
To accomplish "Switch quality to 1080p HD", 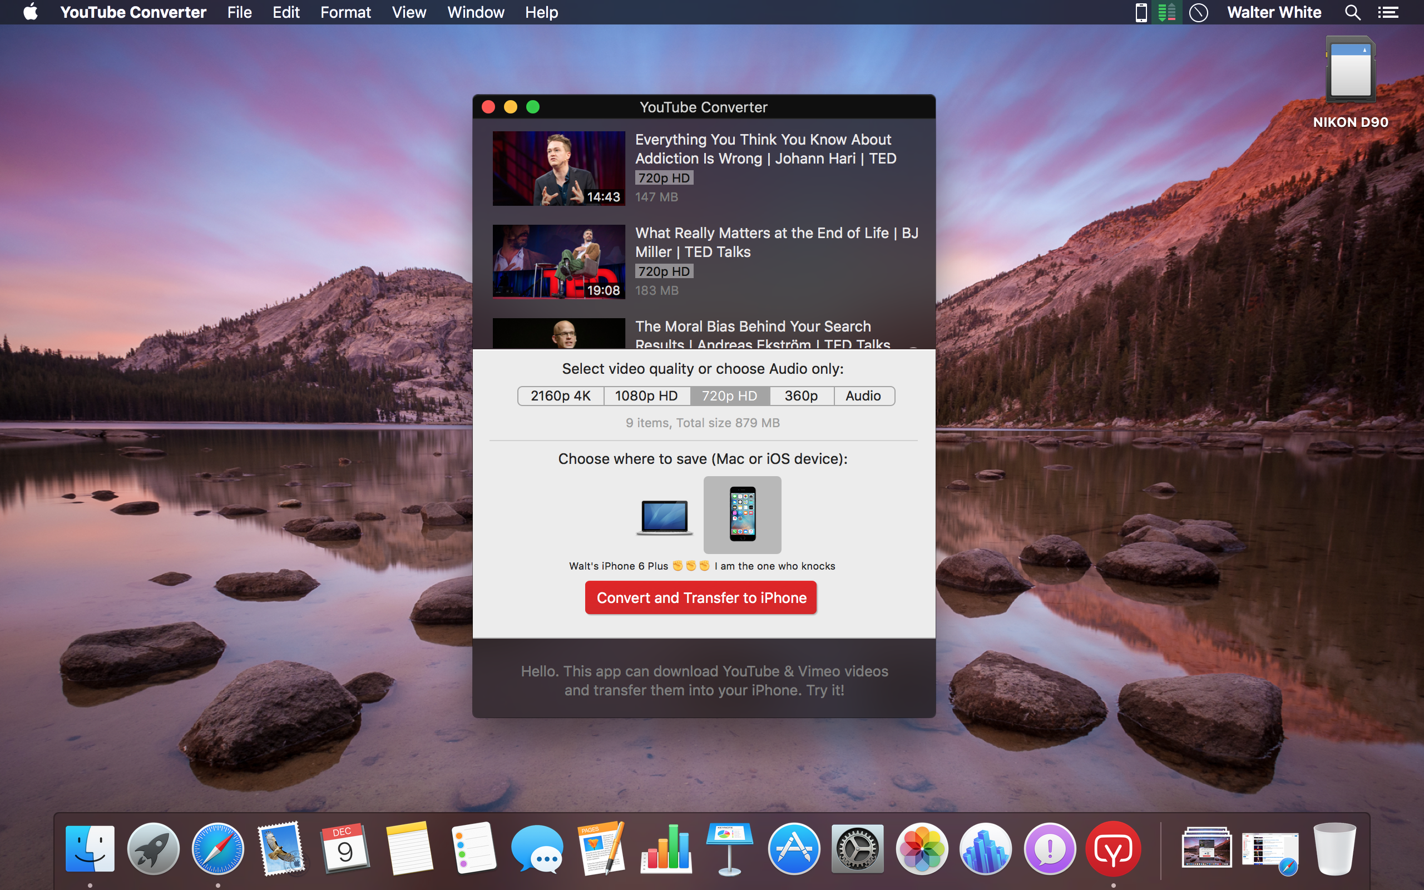I will [x=646, y=395].
